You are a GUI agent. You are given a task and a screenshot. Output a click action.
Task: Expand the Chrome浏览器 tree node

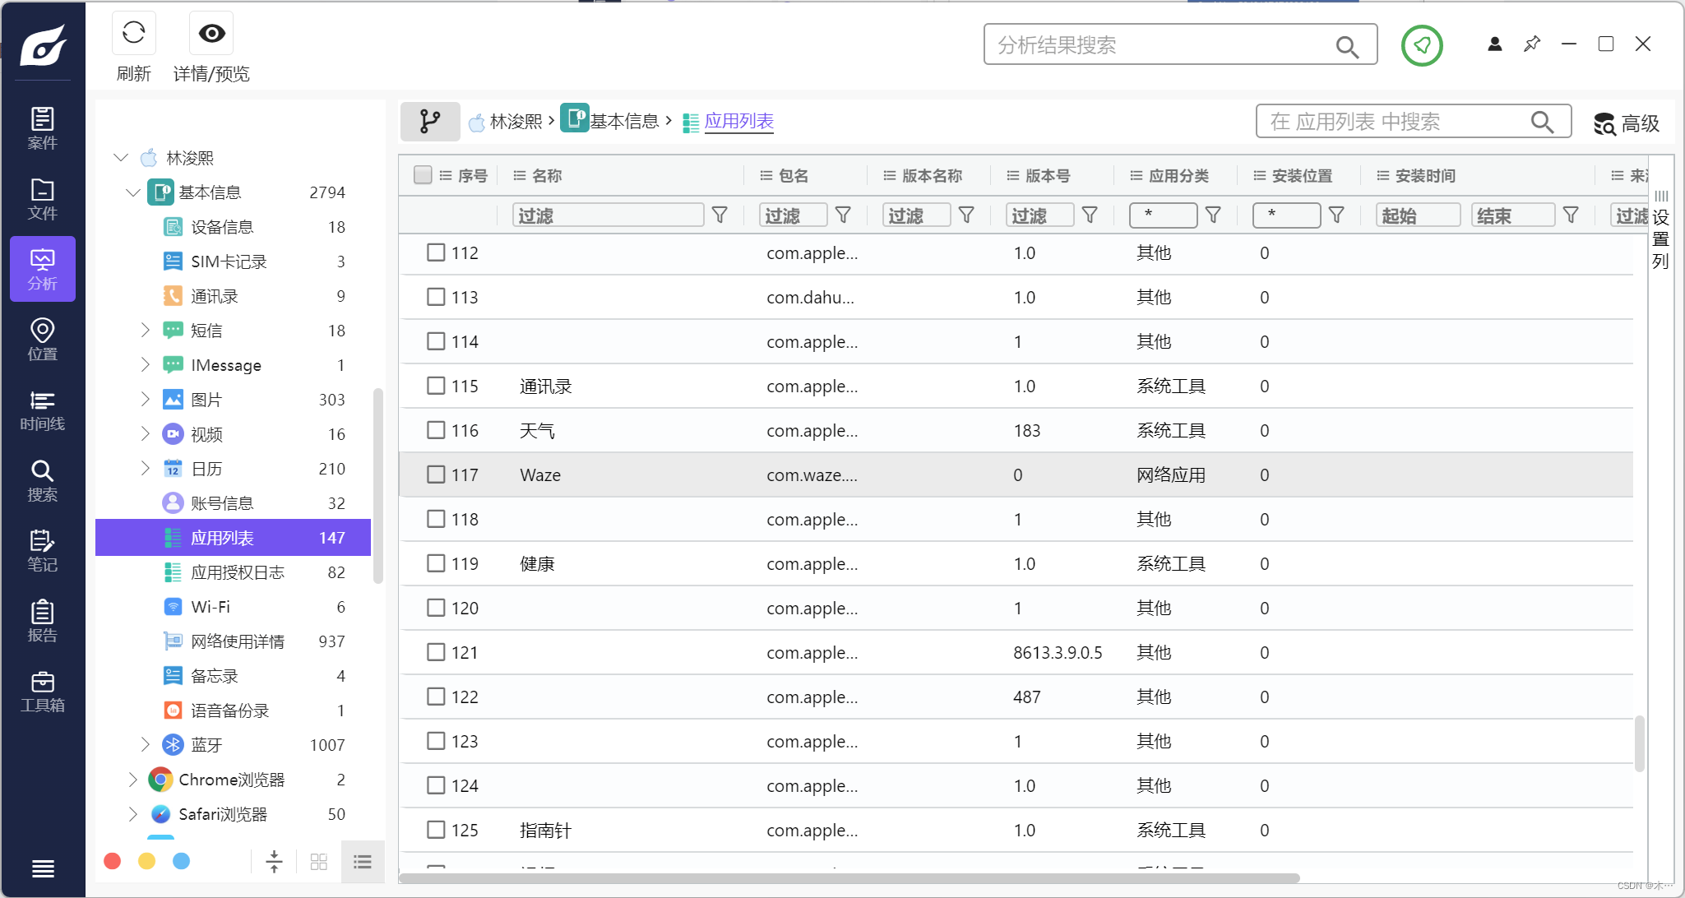tap(133, 780)
